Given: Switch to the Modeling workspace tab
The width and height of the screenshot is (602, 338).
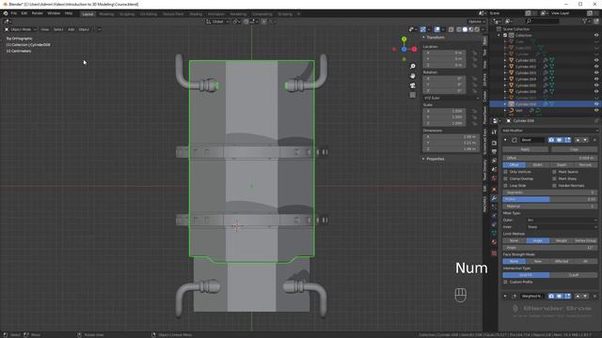Looking at the screenshot, I should pyautogui.click(x=106, y=14).
